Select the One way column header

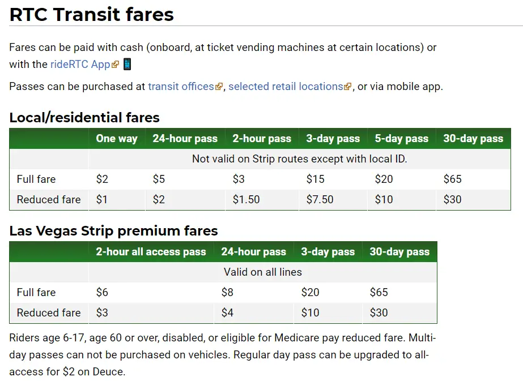click(x=117, y=139)
